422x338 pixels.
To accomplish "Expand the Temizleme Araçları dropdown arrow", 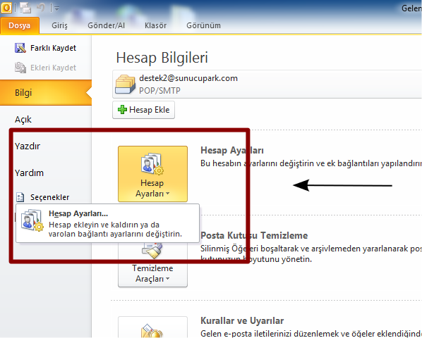I will click(x=168, y=279).
